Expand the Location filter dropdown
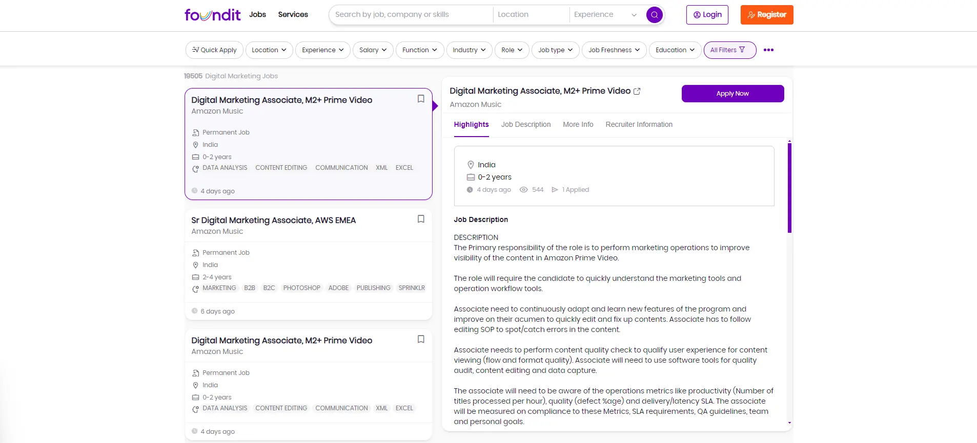Viewport: 977px width, 443px height. point(269,50)
